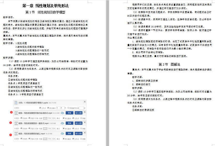
Task: Click 插入对象 button for 线性规划模型的一般形式.mp4
Action: 79,123
